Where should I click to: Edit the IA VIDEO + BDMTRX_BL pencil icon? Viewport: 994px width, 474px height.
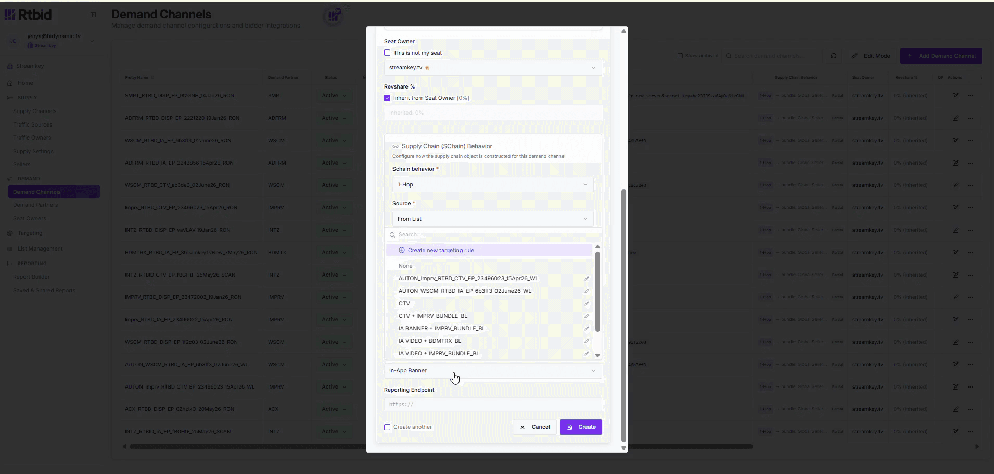587,341
